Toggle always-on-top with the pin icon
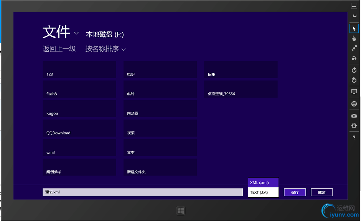361x221 pixels. click(x=354, y=16)
